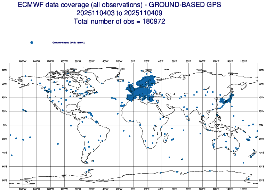Image resolution: width=266 pixels, height=192 pixels.
Task: Click the 0°N label on left axis
Action: pyautogui.click(x=5, y=125)
